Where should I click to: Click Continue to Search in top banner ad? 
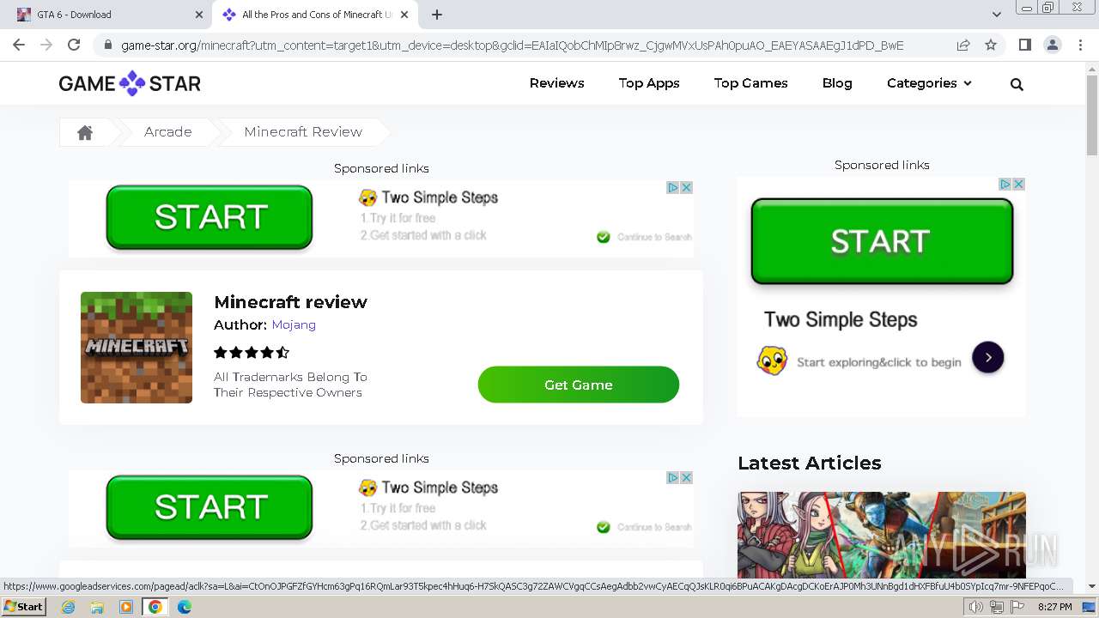coord(644,237)
